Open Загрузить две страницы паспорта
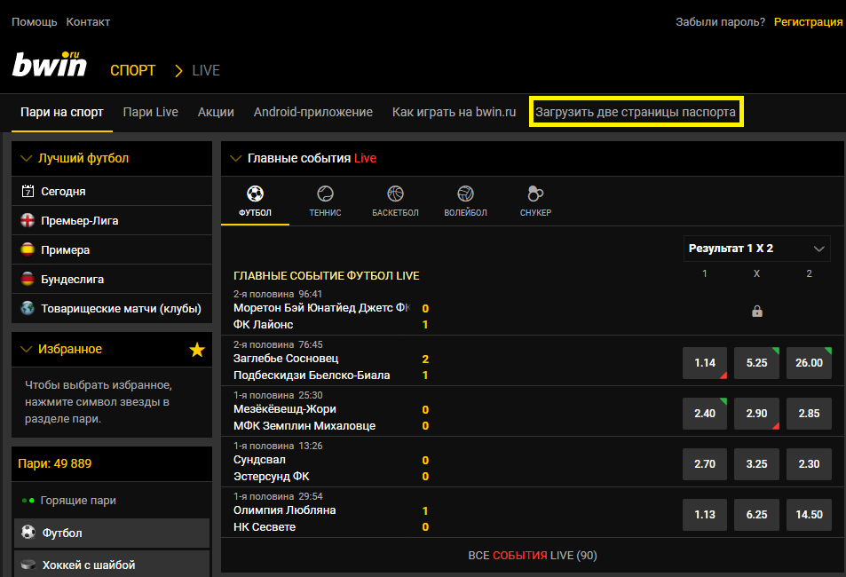The height and width of the screenshot is (577, 846). [x=636, y=112]
